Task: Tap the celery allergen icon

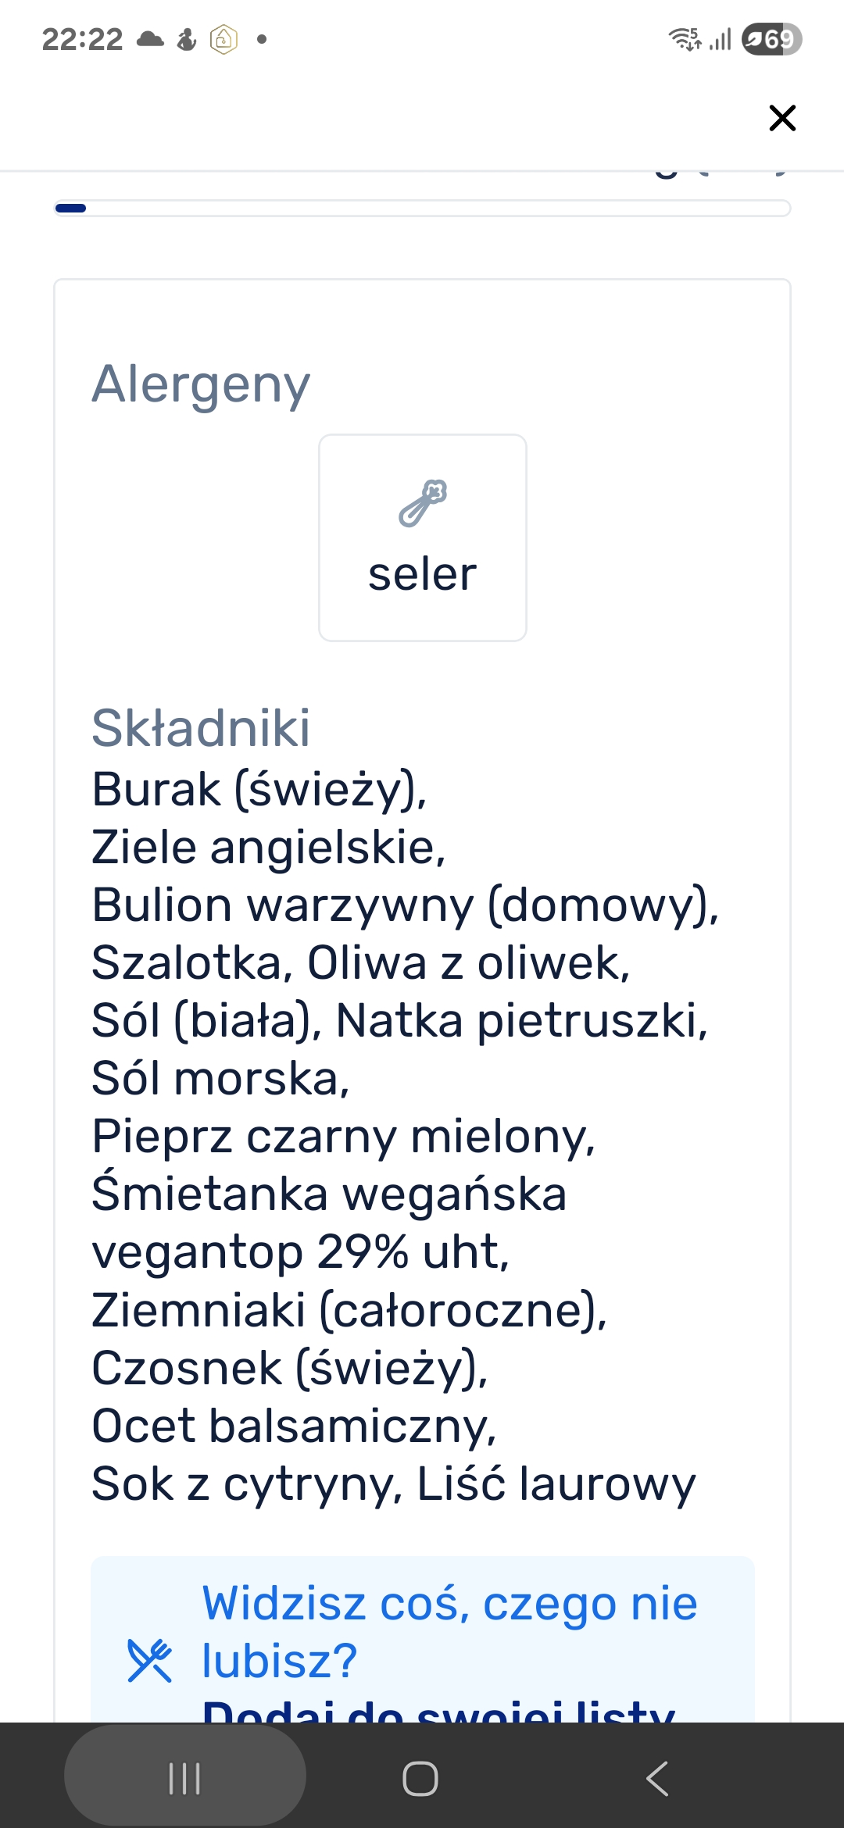Action: point(423,502)
